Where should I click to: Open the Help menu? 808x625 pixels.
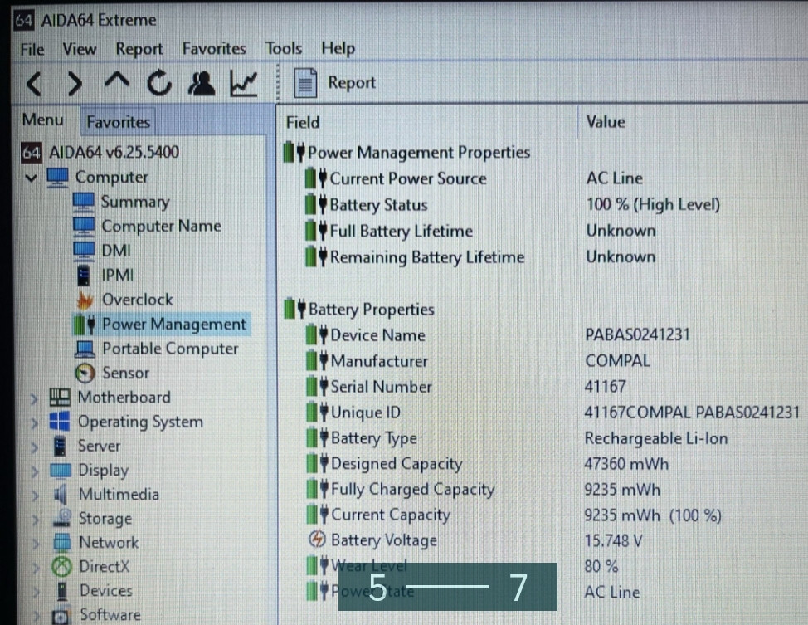tap(338, 48)
